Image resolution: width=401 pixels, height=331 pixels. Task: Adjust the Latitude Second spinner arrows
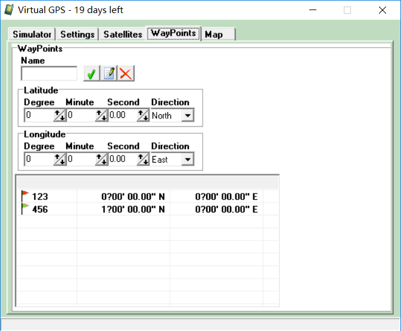tap(143, 115)
